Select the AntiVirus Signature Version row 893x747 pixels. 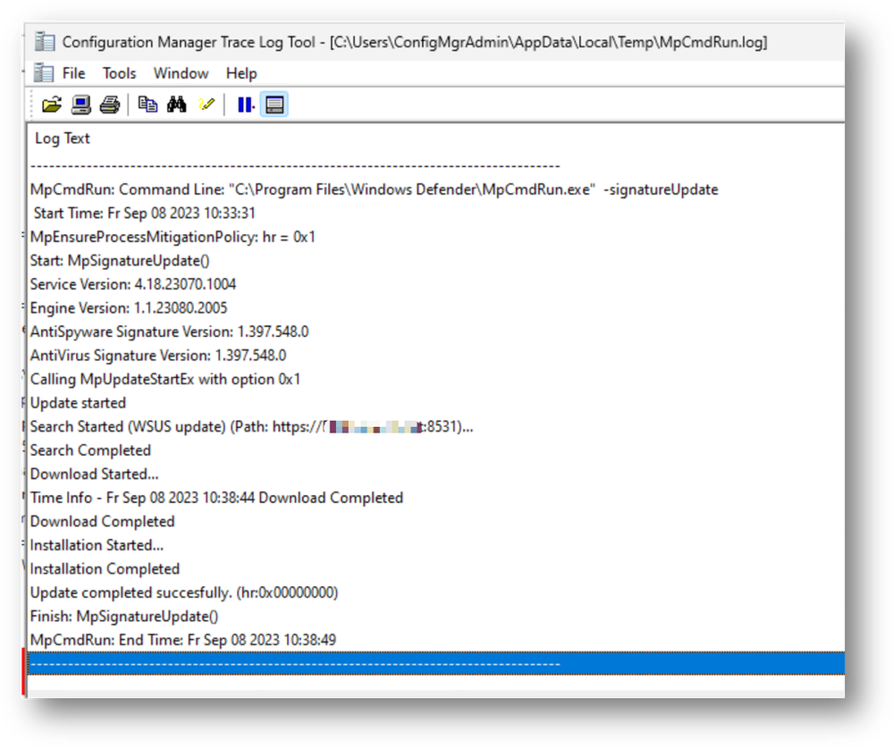[435, 356]
